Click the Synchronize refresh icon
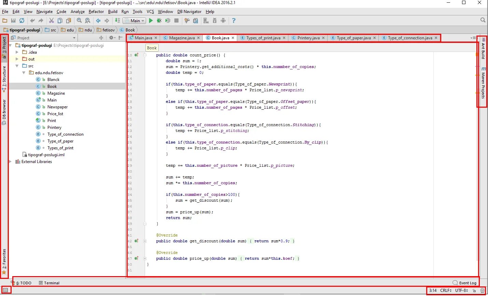The height and width of the screenshot is (297, 488). [22, 21]
